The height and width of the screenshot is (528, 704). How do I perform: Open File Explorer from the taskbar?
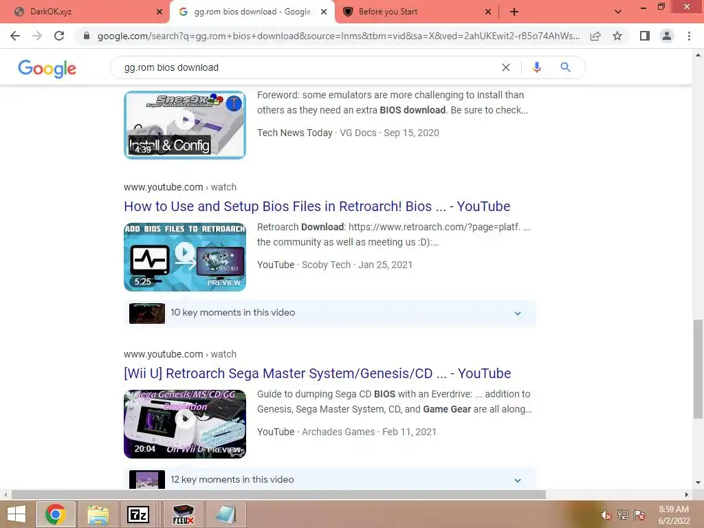click(x=98, y=514)
